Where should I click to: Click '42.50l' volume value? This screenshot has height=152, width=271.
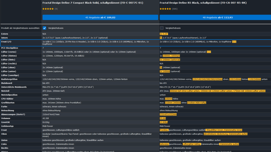pyautogui.click(x=46, y=118)
